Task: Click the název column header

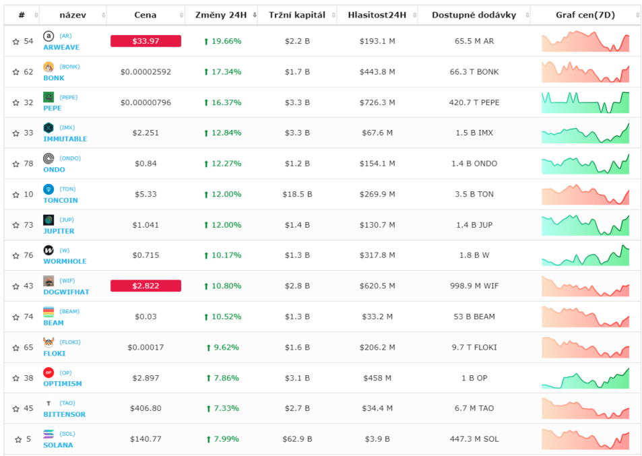Action: (x=73, y=15)
